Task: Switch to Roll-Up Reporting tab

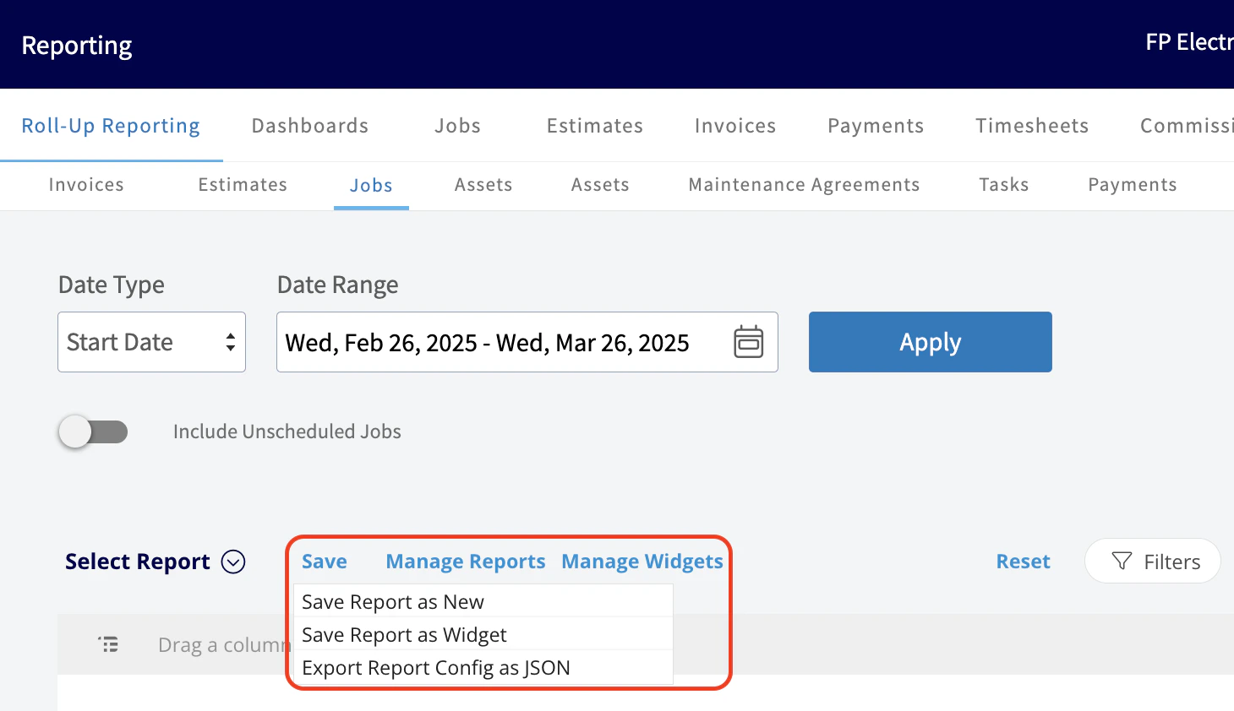Action: (x=111, y=126)
